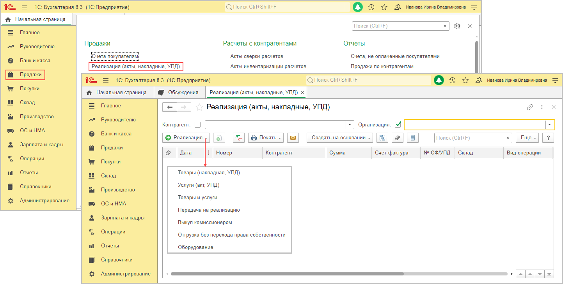563x284 pixels.
Task: Click notifications bell in back window
Action: point(358,7)
